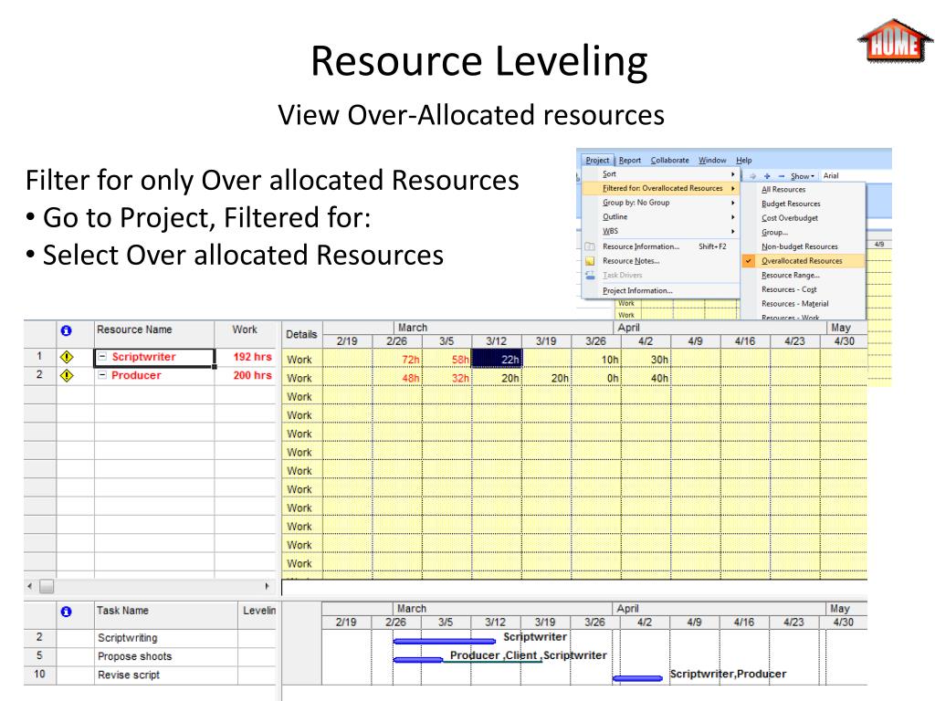Expand the WBS submenu arrow
Screen dimensions: 935x701
coord(733,231)
